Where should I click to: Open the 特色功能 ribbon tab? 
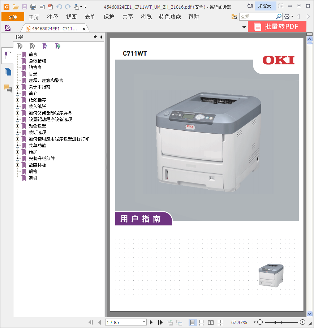pos(170,17)
